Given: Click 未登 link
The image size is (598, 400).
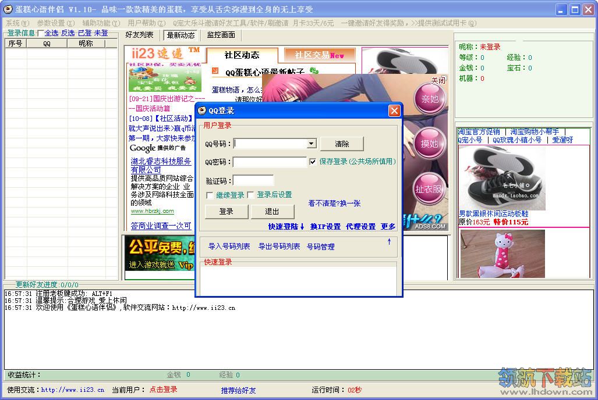Looking at the screenshot, I should tap(101, 33).
